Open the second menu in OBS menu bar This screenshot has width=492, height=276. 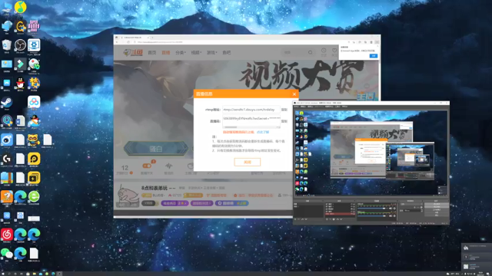303,107
